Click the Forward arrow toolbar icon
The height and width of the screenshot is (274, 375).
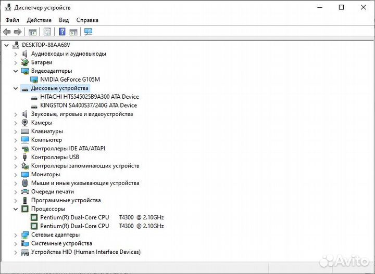coord(18,32)
